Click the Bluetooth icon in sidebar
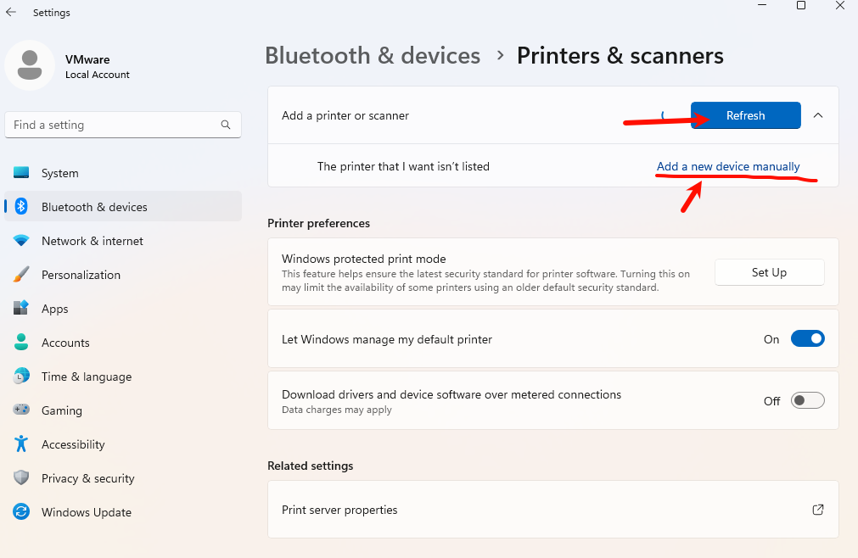 (22, 207)
